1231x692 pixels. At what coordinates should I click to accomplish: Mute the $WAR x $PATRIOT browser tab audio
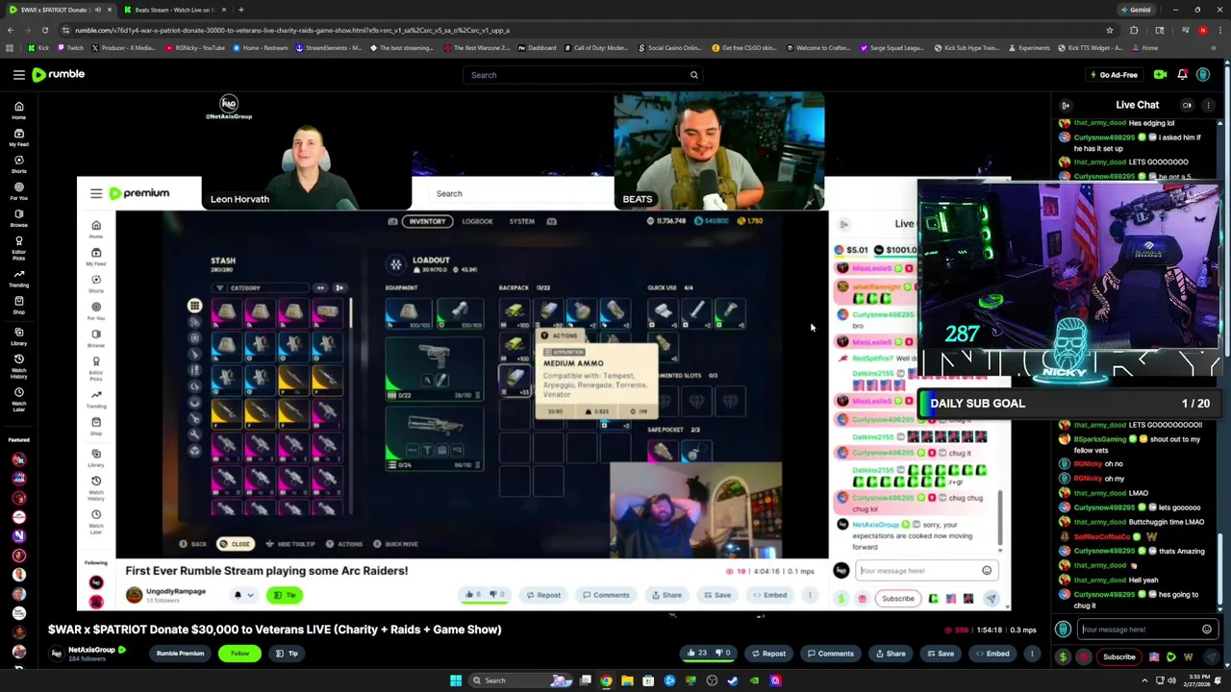97,10
